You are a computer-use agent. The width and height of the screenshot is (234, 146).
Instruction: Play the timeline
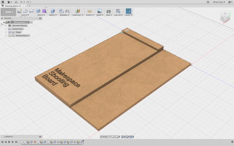pyautogui.click(x=9, y=142)
